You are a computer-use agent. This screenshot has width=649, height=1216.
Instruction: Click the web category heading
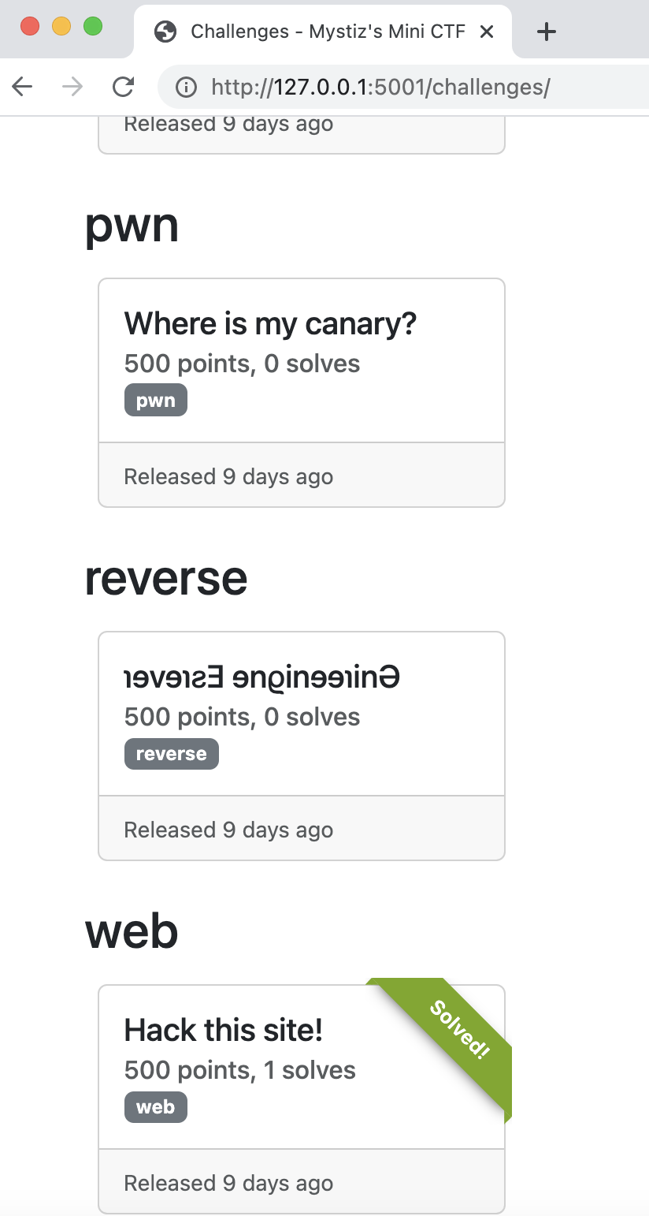point(132,931)
